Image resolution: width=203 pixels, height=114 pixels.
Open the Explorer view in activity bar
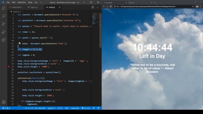coord(3,8)
